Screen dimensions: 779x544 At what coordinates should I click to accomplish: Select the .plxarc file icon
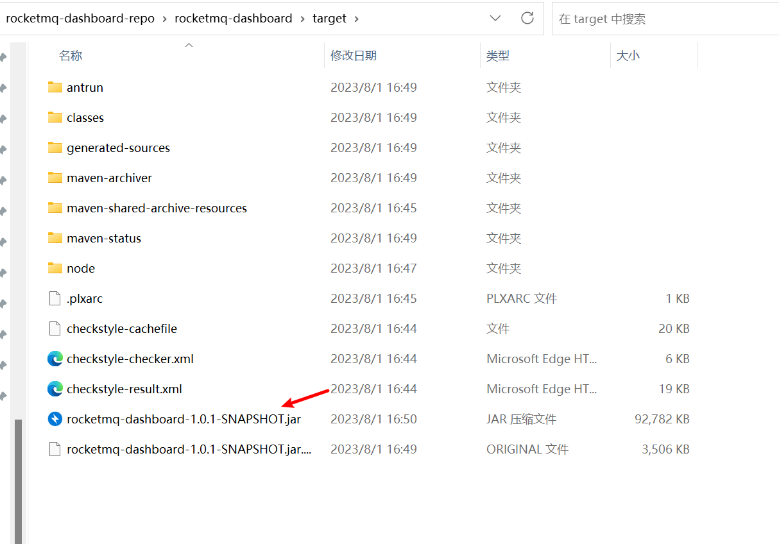55,298
